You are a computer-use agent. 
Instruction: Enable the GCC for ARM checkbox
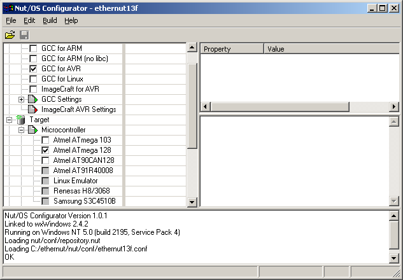coord(33,48)
